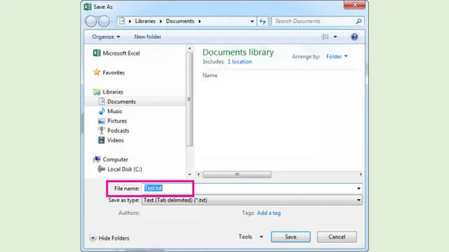Click the Pictures icon in sidebar

(102, 121)
